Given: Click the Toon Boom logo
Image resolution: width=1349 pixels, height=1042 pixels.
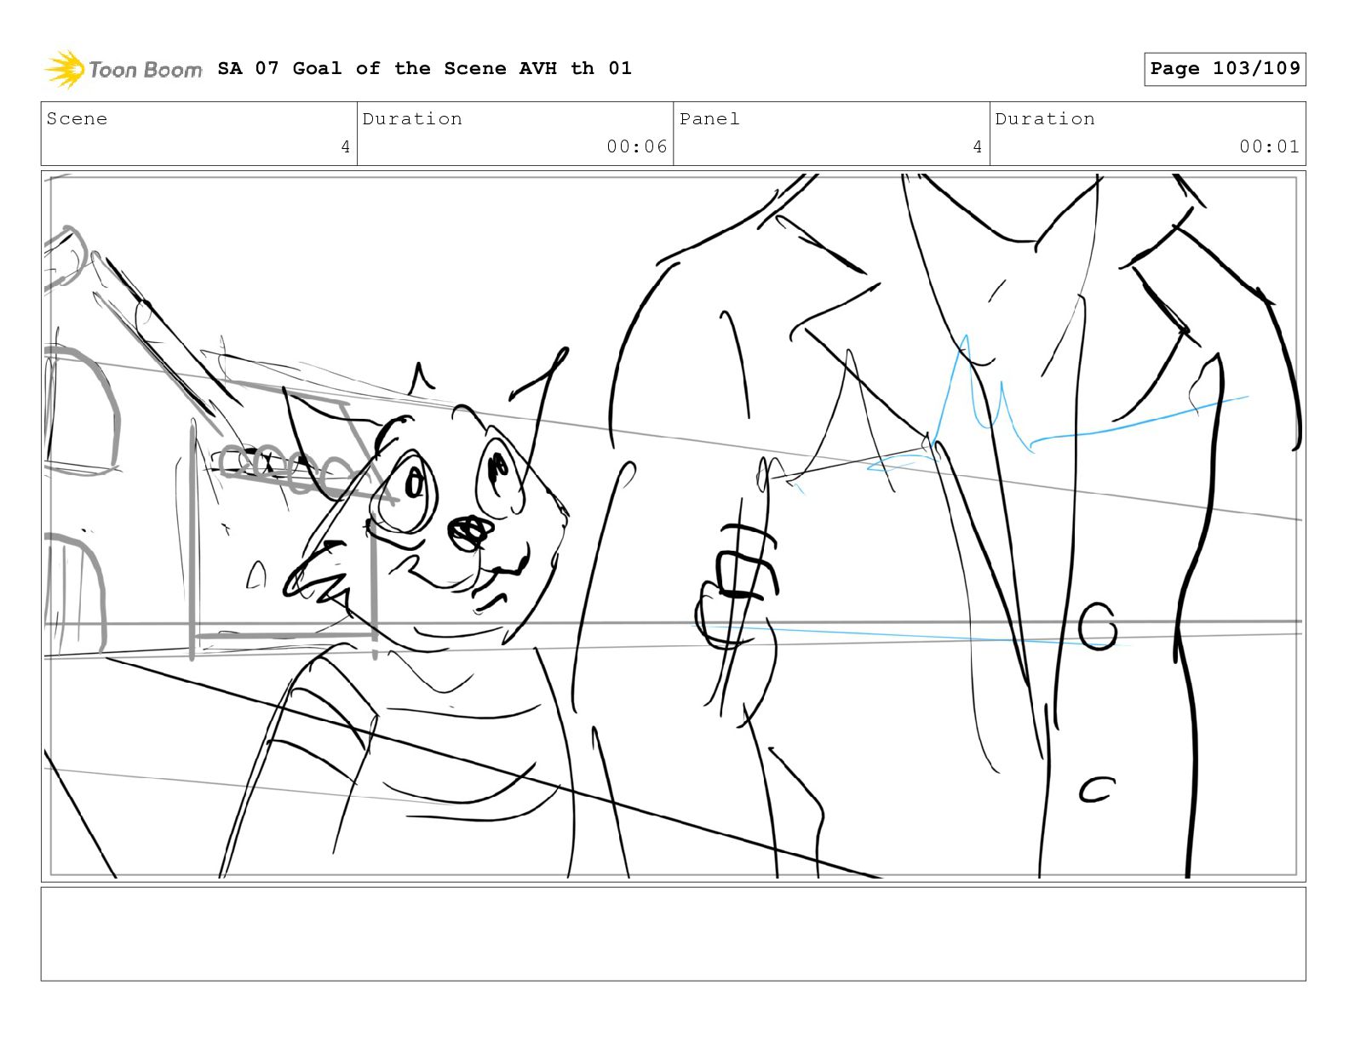Looking at the screenshot, I should click(x=123, y=69).
